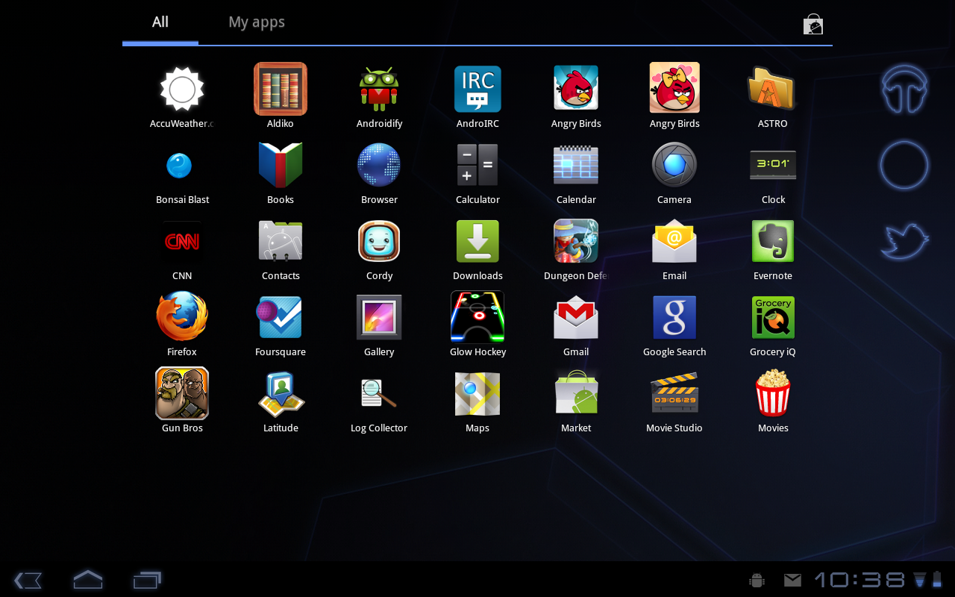The width and height of the screenshot is (955, 597).
Task: Open the Gallery app
Action: (x=379, y=317)
